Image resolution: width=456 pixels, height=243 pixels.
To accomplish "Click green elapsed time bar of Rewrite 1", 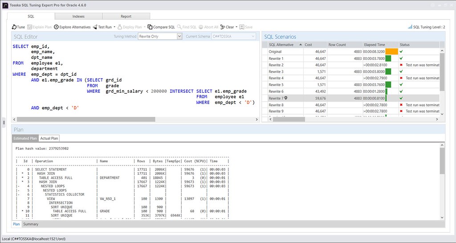I will coord(388,58).
